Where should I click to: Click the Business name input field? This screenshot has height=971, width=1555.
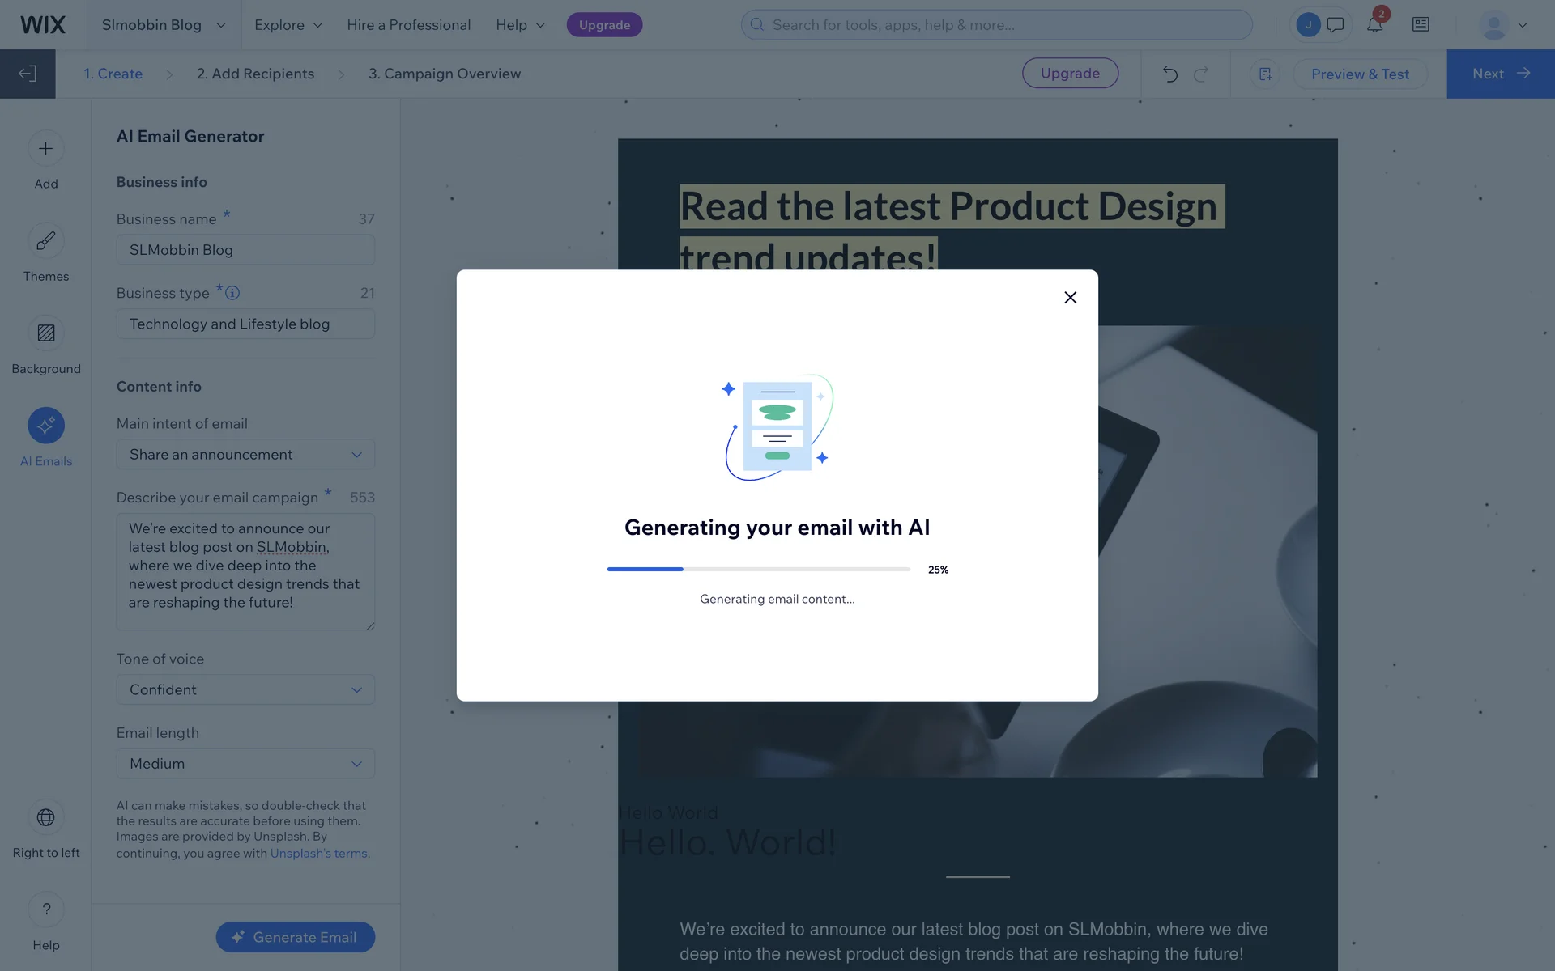pyautogui.click(x=245, y=250)
